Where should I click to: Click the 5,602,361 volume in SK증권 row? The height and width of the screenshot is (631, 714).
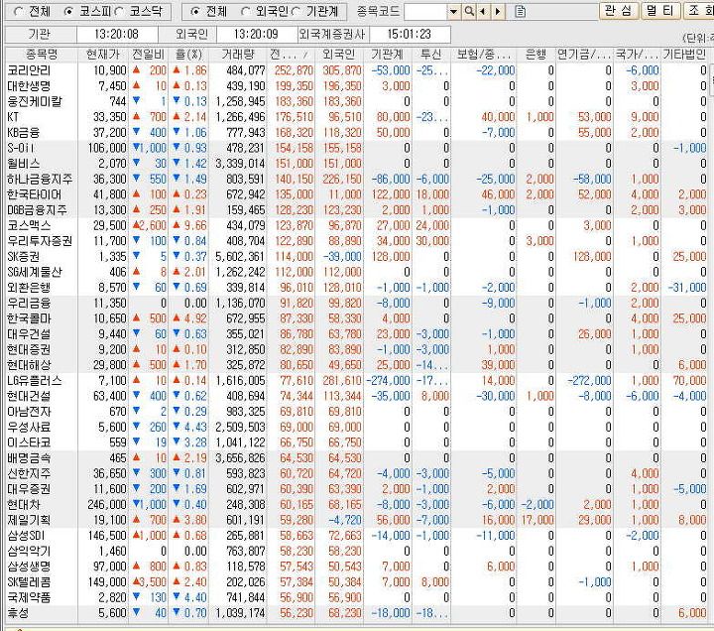click(240, 257)
